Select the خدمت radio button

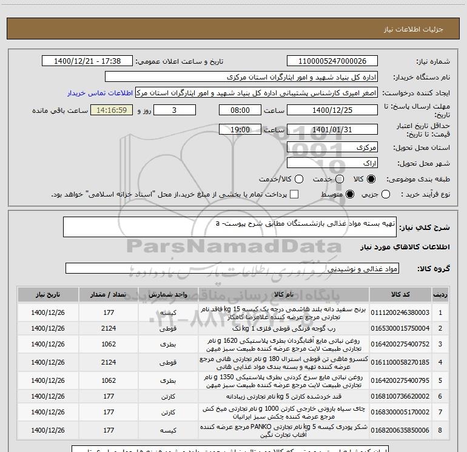(340, 179)
